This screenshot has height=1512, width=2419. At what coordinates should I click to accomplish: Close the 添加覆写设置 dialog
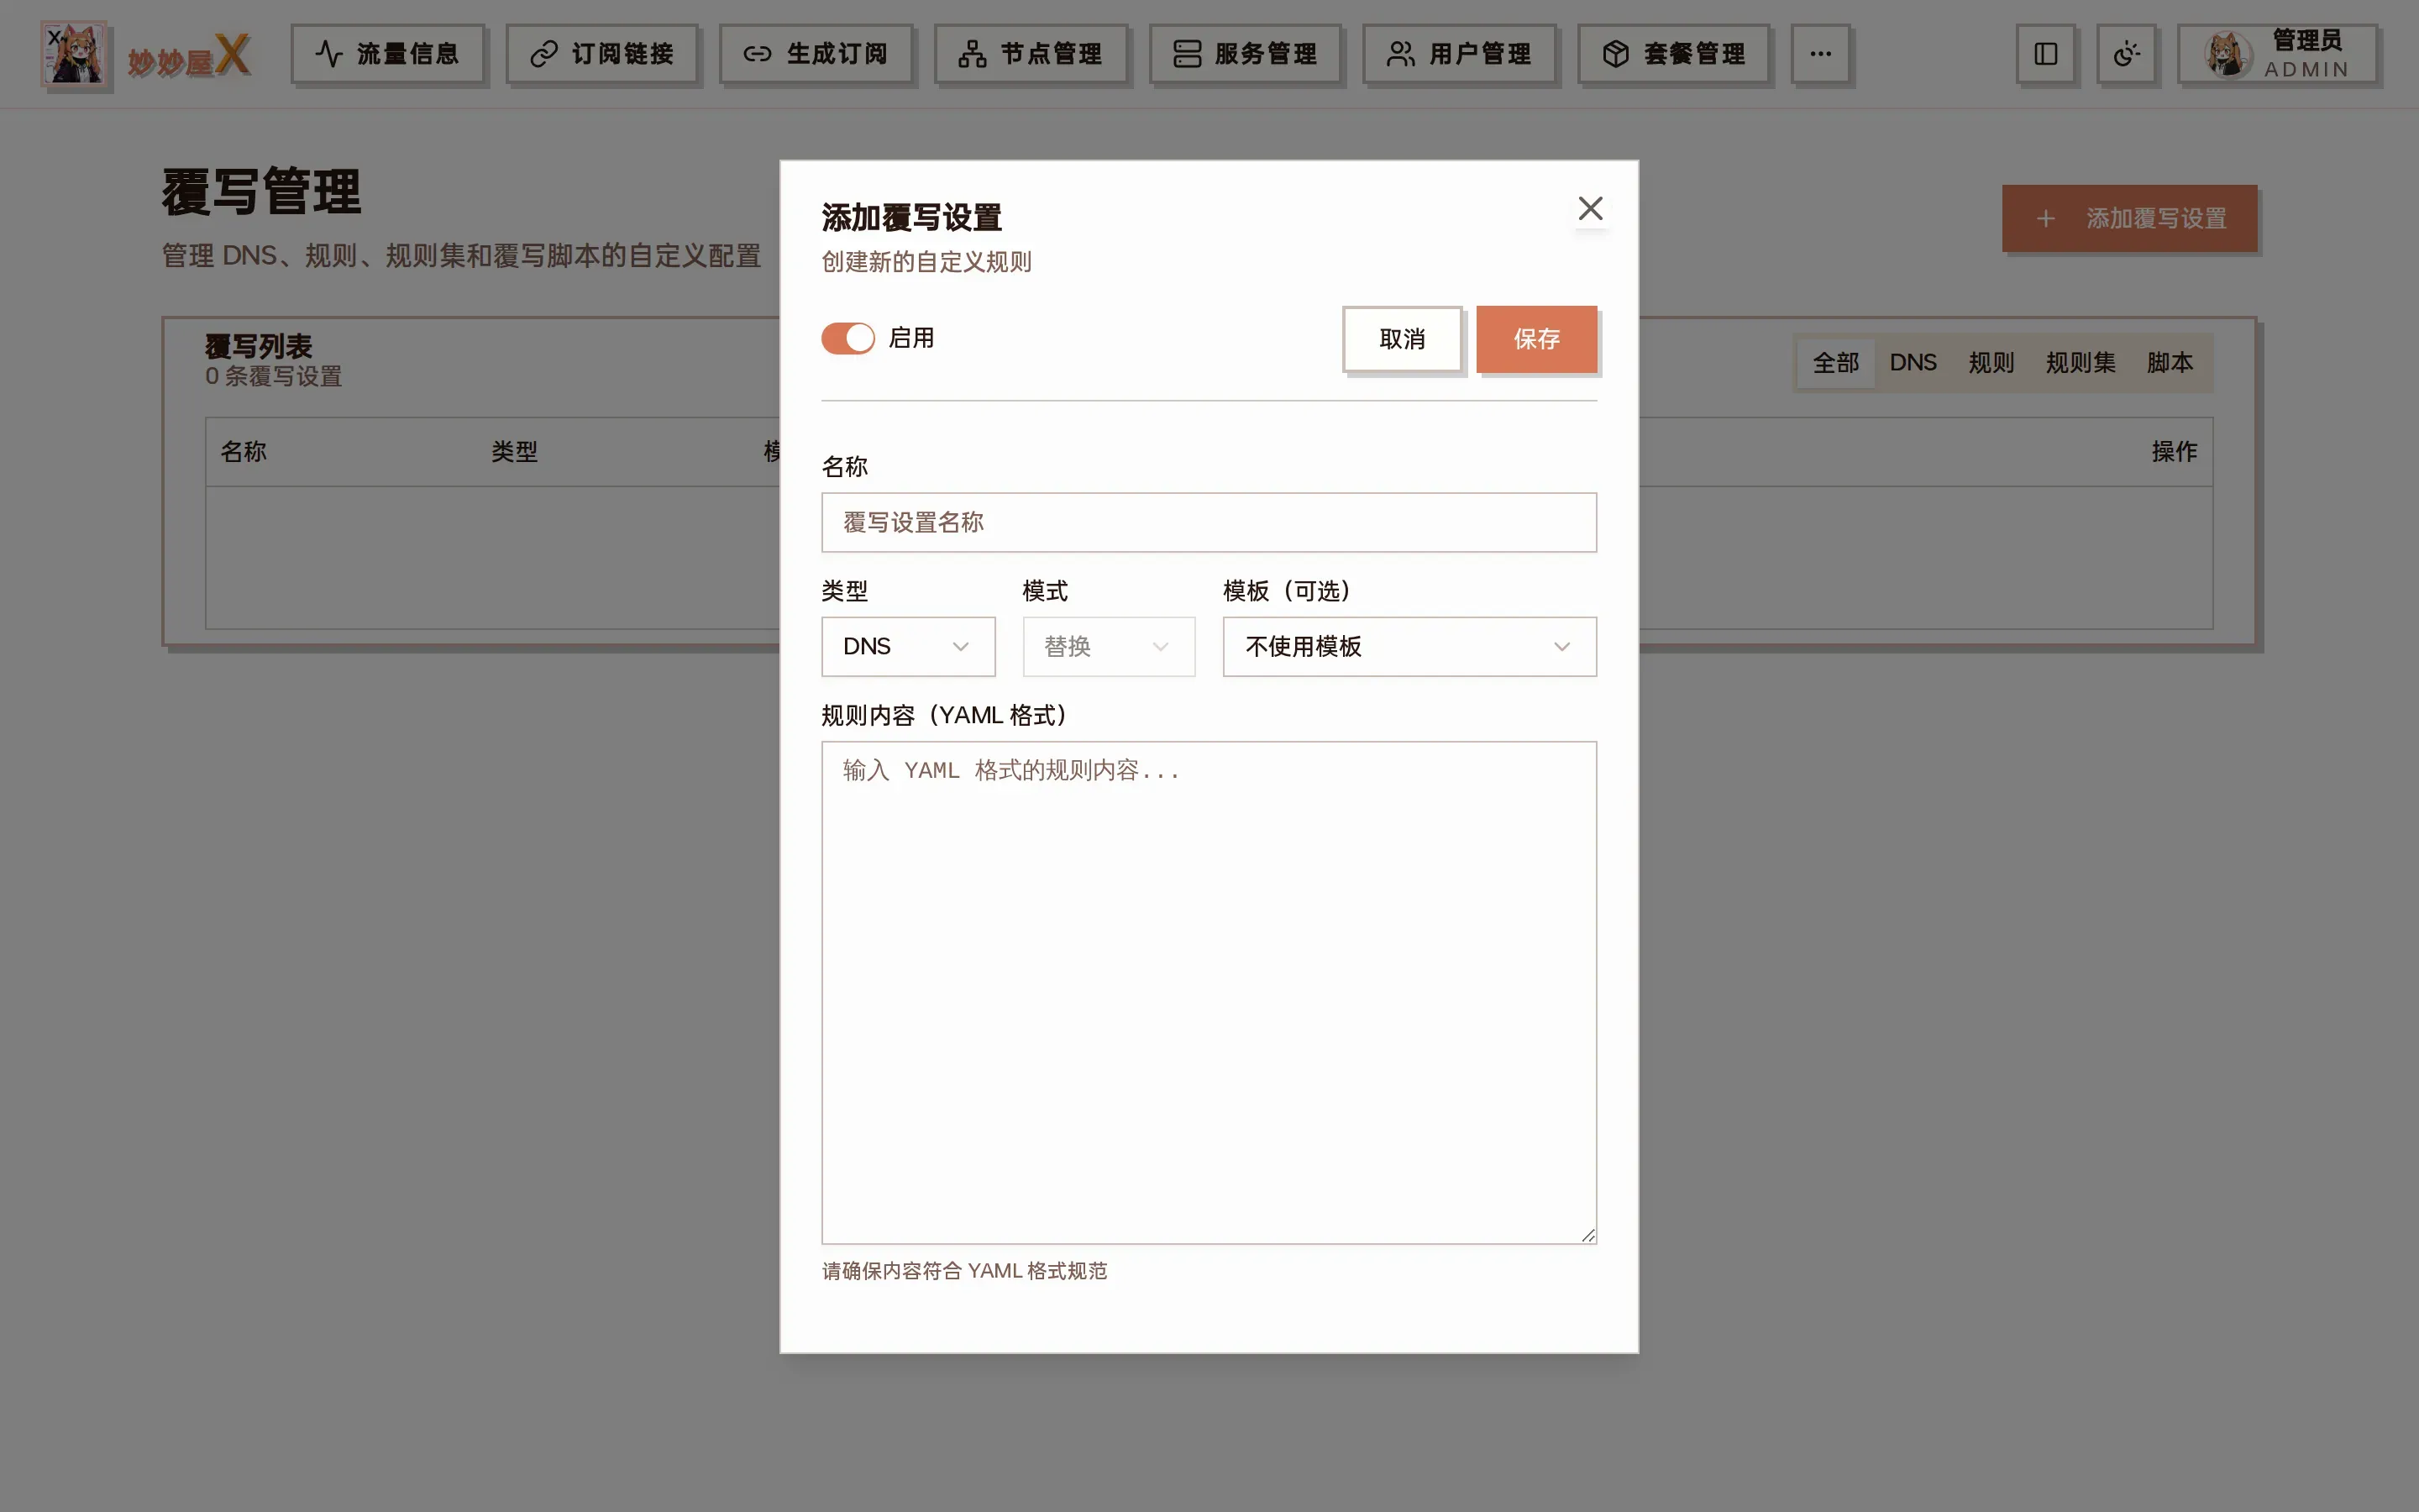tap(1590, 208)
